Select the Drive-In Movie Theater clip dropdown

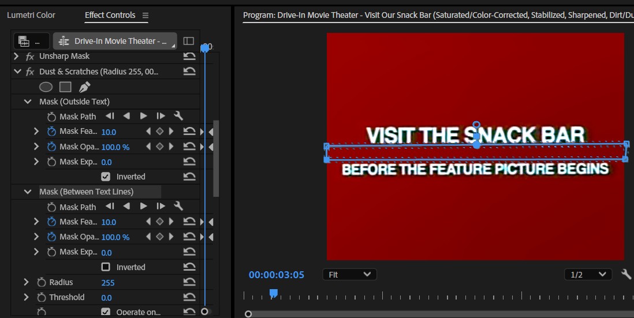[115, 41]
